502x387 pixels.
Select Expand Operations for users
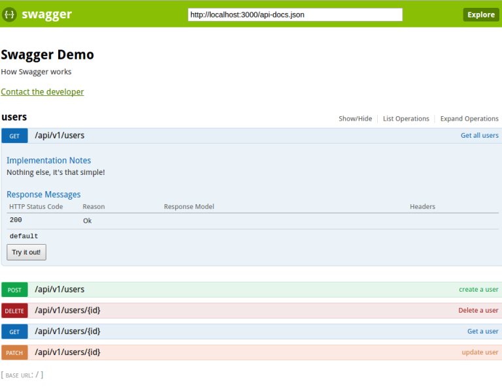point(469,119)
